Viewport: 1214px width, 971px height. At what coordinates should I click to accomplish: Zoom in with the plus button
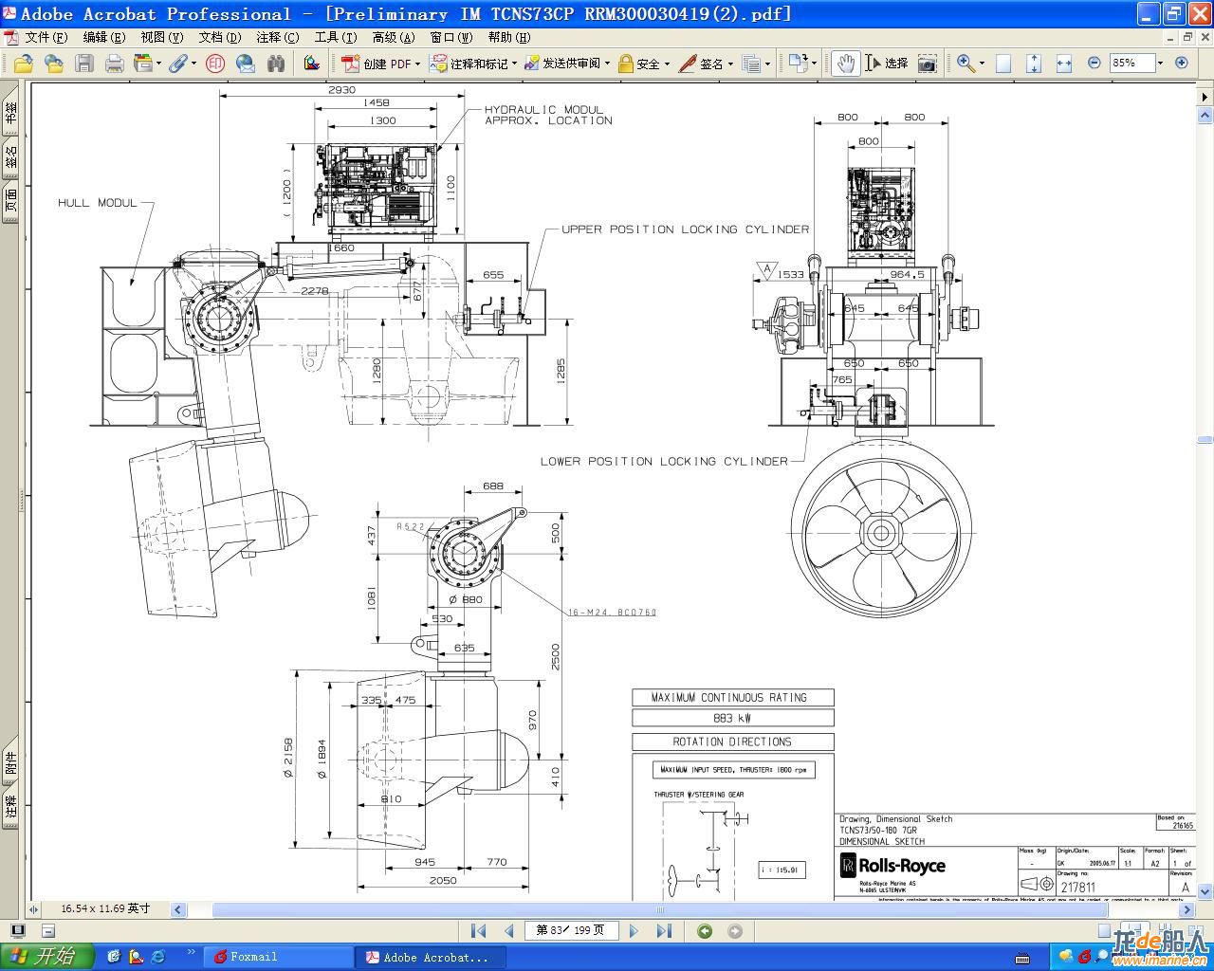coord(1181,63)
